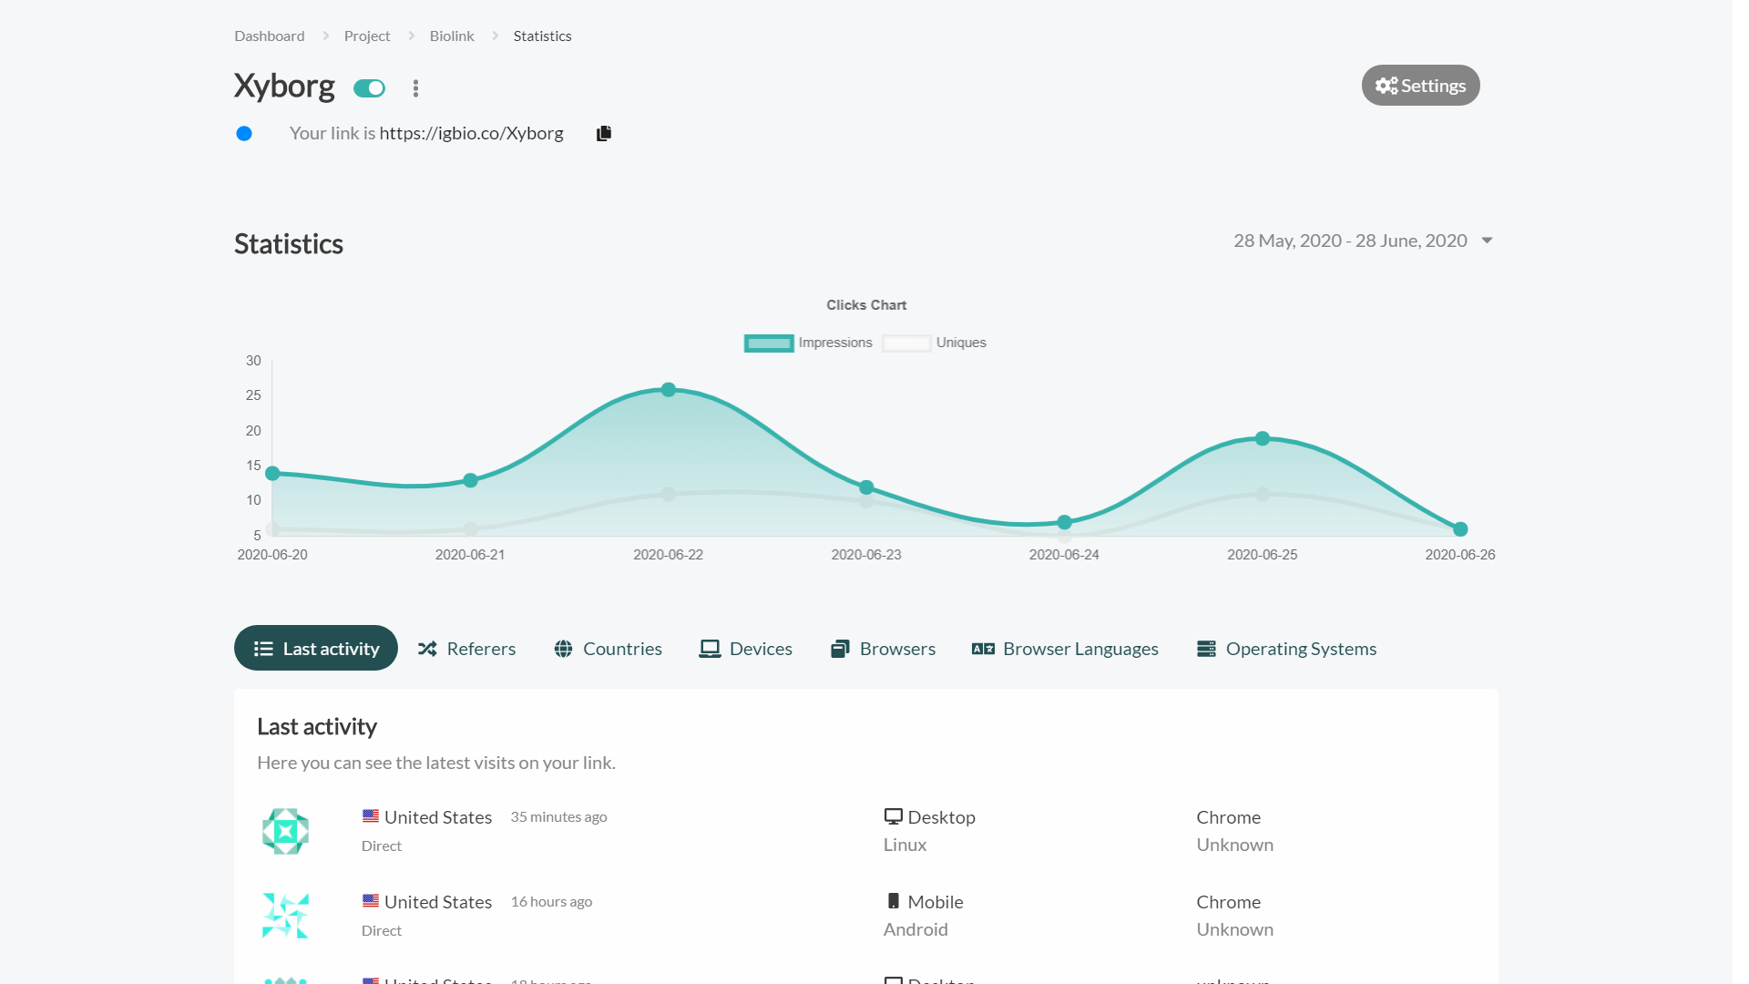Click the blue circle beside the link
1749x984 pixels.
pyautogui.click(x=244, y=134)
